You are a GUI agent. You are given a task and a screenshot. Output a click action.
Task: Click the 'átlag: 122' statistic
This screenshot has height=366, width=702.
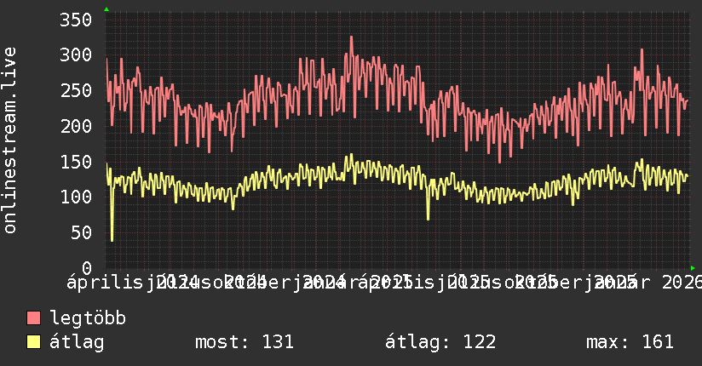coord(440,342)
